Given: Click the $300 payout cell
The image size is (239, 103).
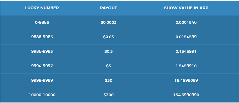Looking at the screenshot, I should pos(109,95).
